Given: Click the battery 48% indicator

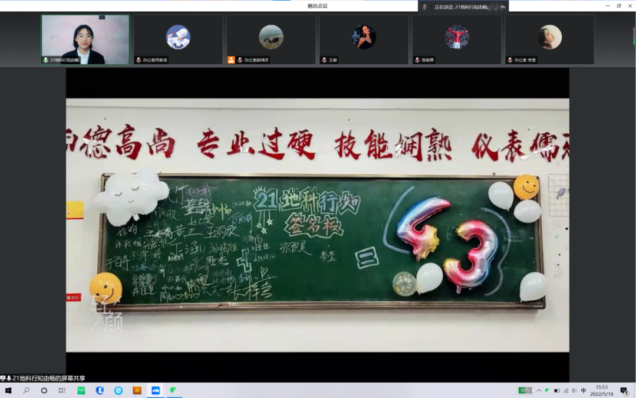Looking at the screenshot, I should pyautogui.click(x=525, y=390).
